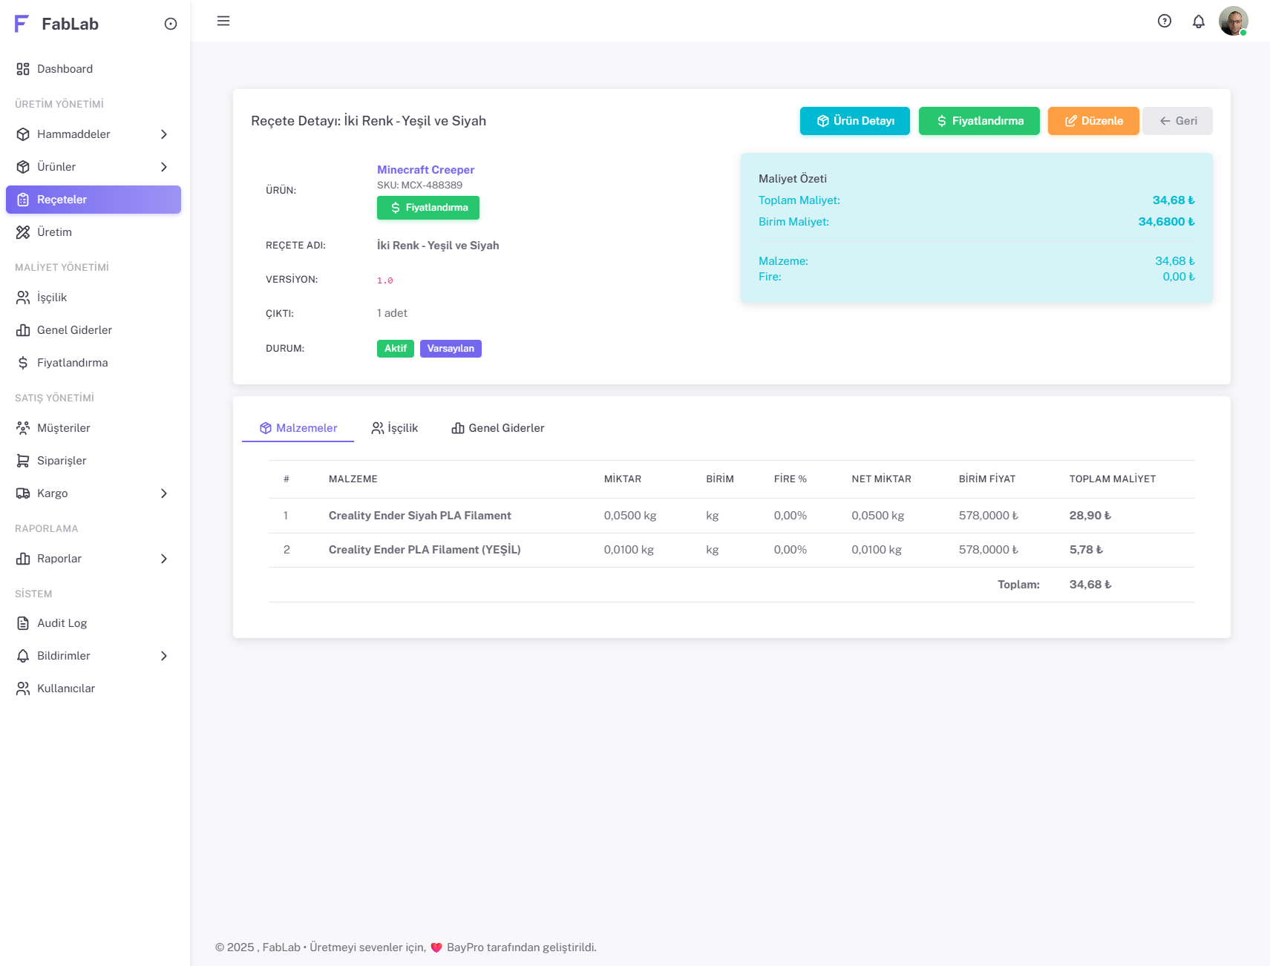
Task: Click the help question mark icon
Action: click(x=1165, y=22)
